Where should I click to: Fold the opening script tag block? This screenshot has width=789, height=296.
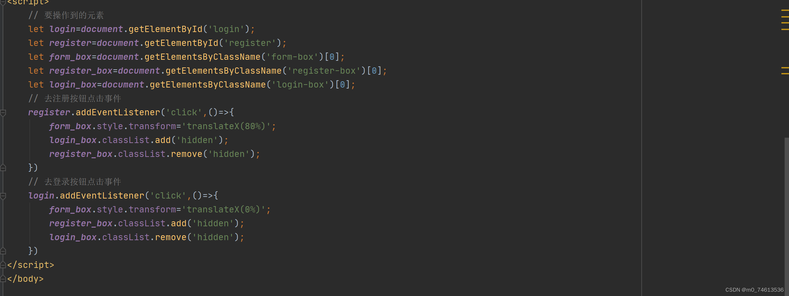pyautogui.click(x=3, y=3)
